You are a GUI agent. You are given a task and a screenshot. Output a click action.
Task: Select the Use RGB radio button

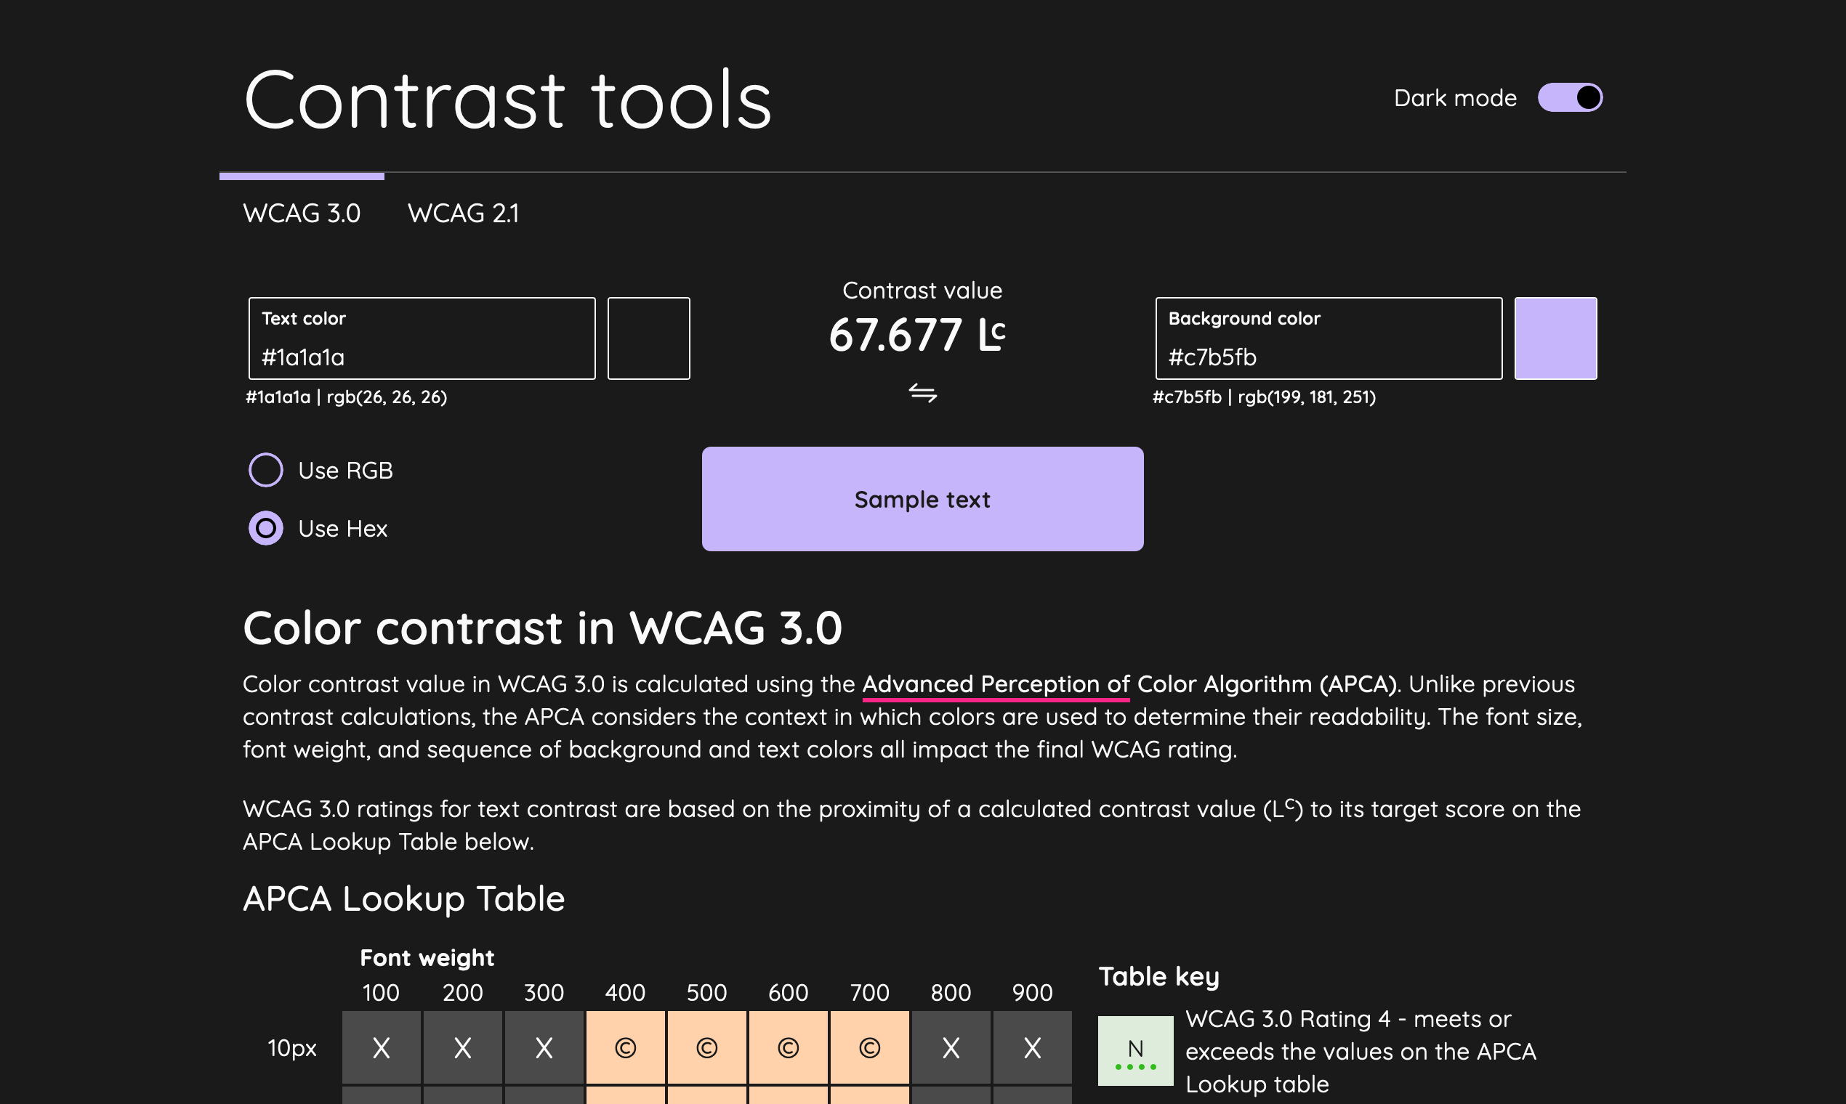click(x=266, y=469)
